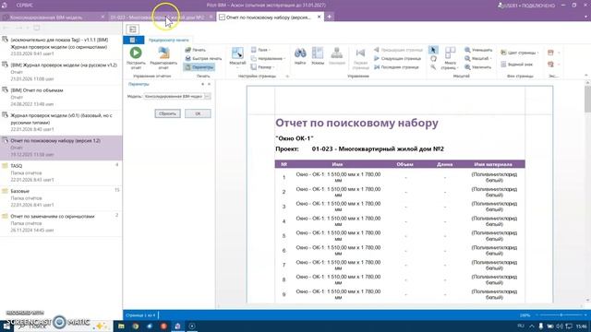
Task: Open the Basic reports folder
Action: point(61,198)
